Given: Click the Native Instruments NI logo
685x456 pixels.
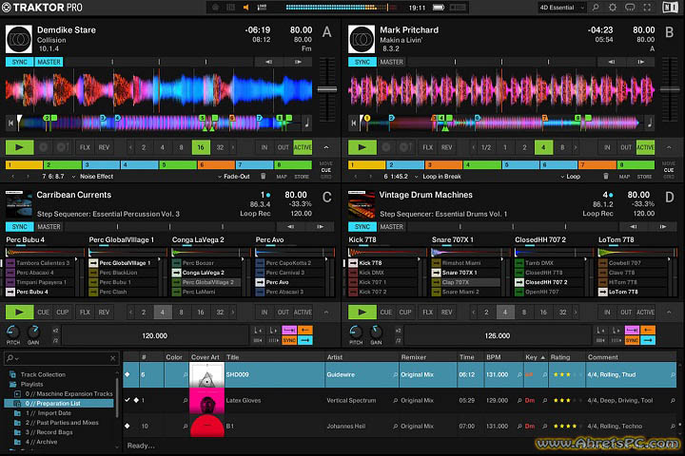Looking at the screenshot, I should [x=670, y=8].
